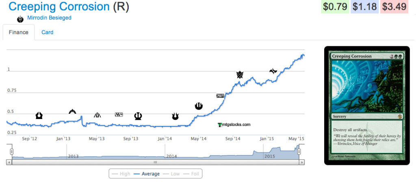416x182 pixels.
Task: Click the M15 core set marker
Action: (220, 96)
